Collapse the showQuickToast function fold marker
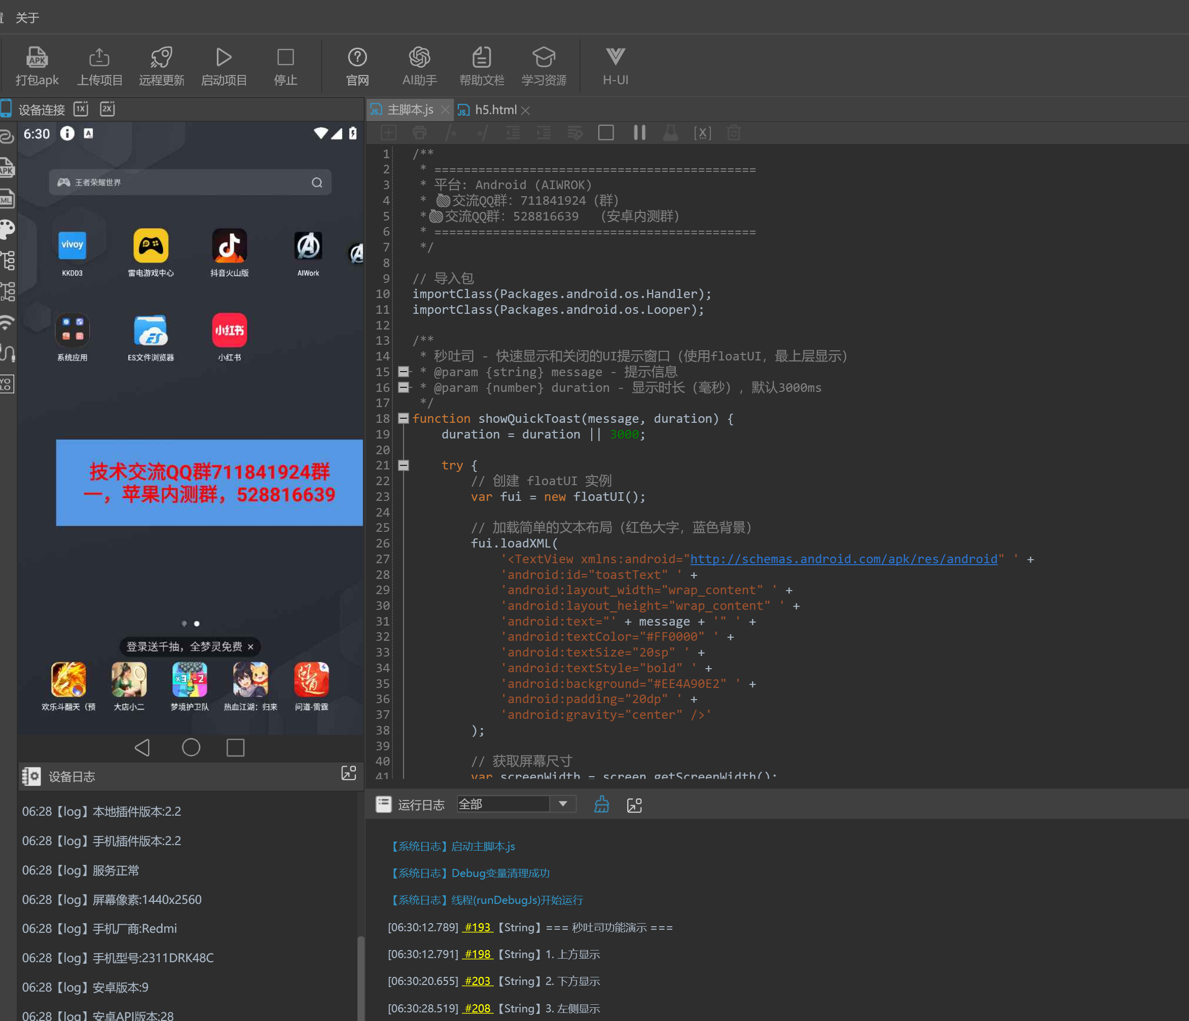Image resolution: width=1189 pixels, height=1021 pixels. (x=404, y=418)
